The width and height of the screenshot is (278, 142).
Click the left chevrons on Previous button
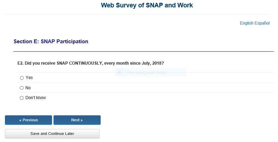tap(20, 120)
